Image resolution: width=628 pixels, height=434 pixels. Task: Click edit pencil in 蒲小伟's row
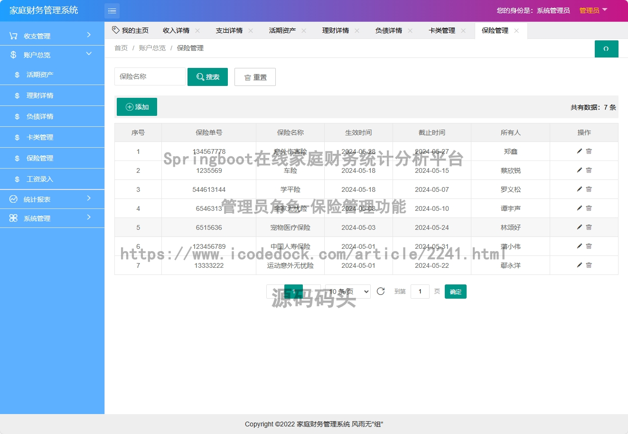(580, 246)
